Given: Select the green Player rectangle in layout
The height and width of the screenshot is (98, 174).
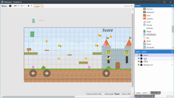Looking at the screenshot, I should pos(32,34).
